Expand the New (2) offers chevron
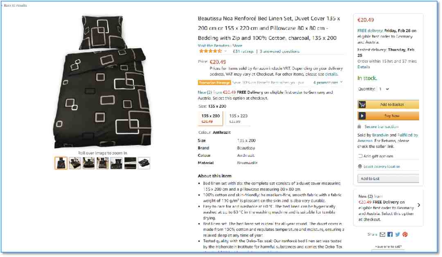This screenshot has height=257, width=442. tap(419, 205)
